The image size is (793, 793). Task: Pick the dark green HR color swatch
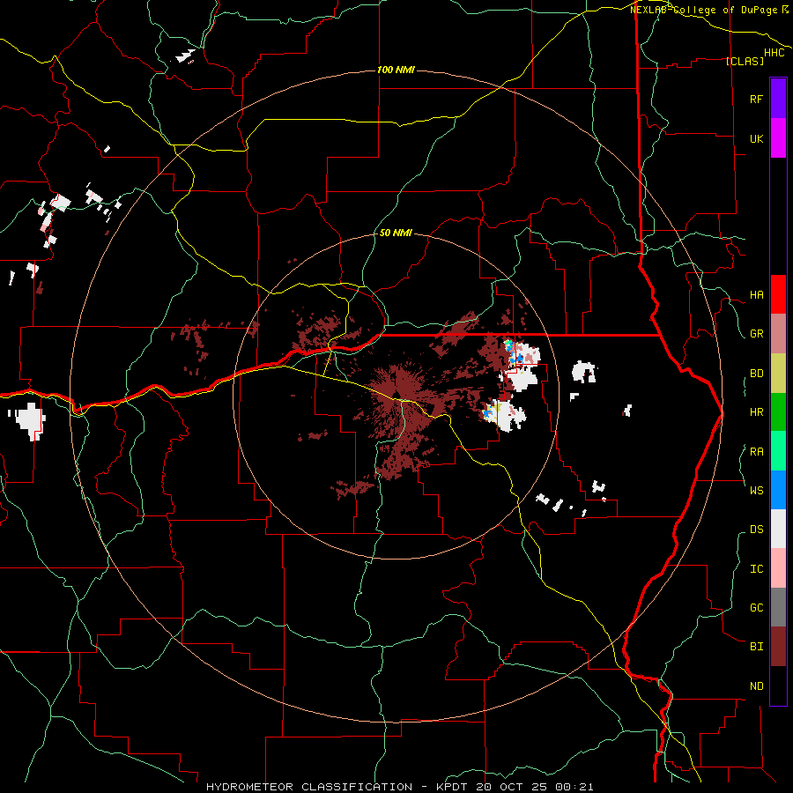tap(778, 412)
